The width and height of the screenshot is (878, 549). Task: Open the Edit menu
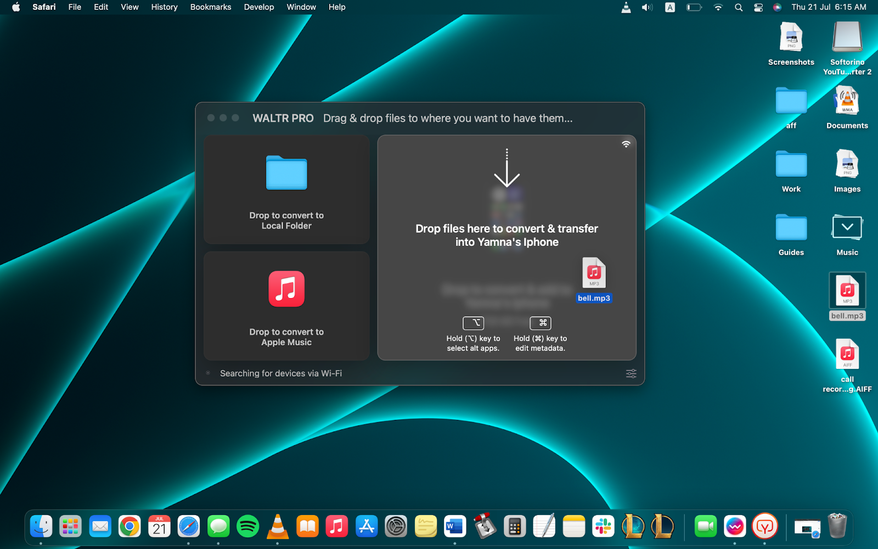click(x=101, y=7)
